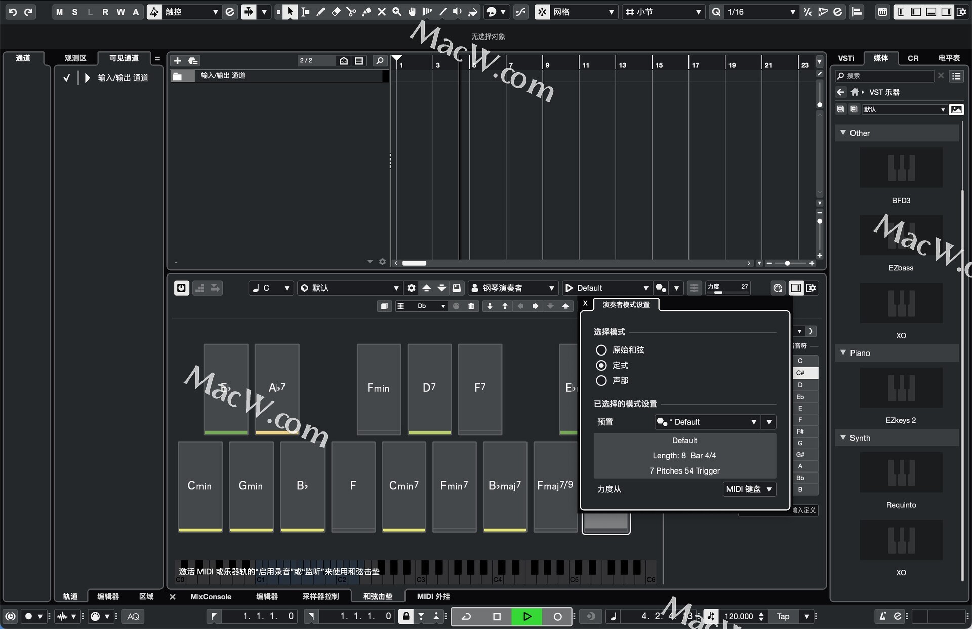Select the 原始和弦 radio option
This screenshot has width=972, height=629.
[601, 350]
